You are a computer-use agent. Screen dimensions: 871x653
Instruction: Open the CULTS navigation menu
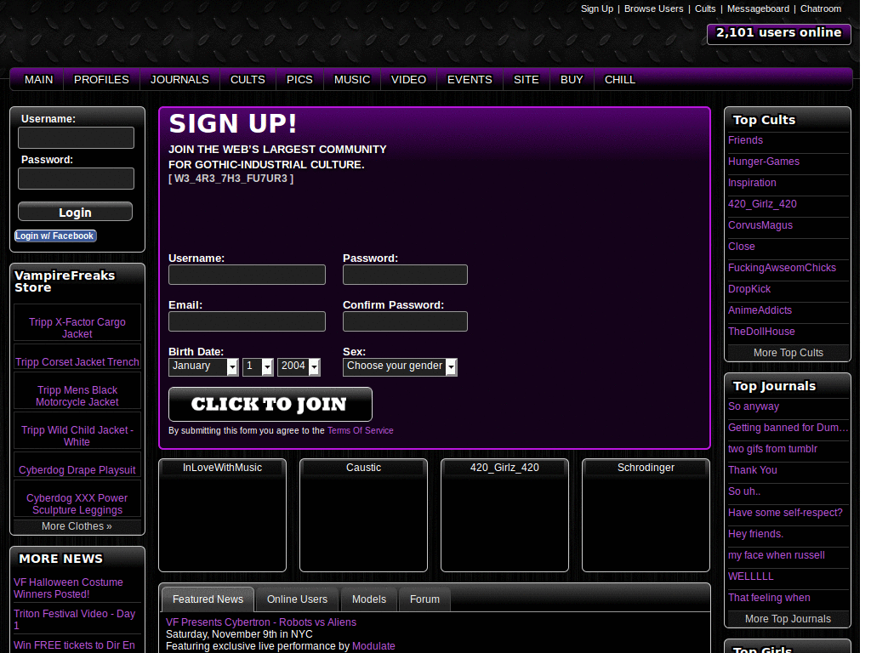(x=248, y=79)
